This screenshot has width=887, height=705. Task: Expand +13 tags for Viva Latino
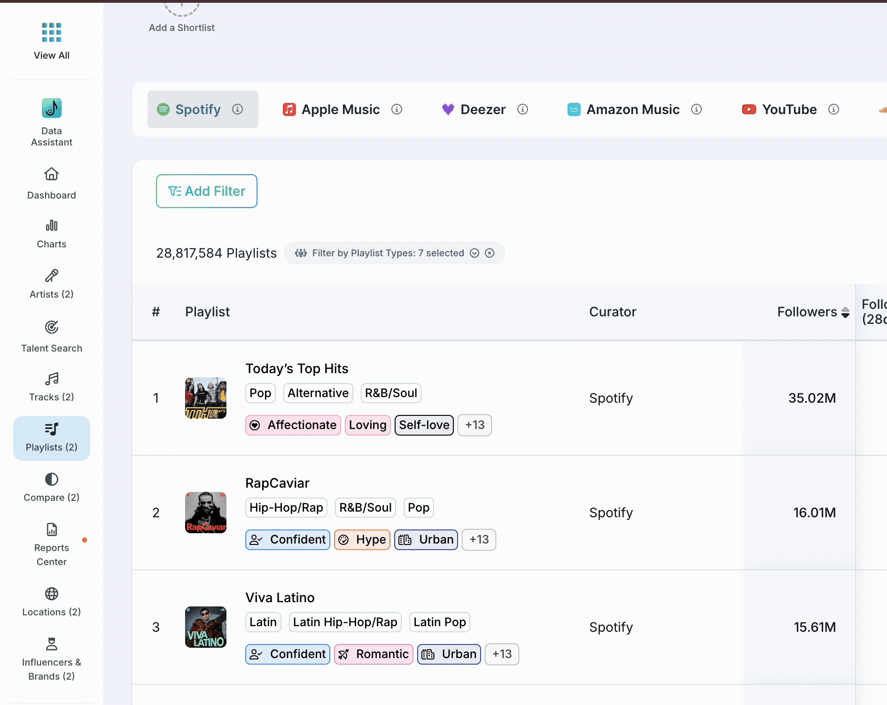point(502,654)
